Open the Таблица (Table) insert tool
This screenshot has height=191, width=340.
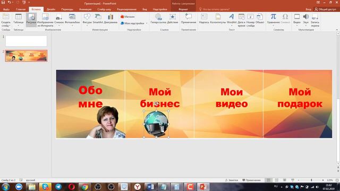click(x=19, y=20)
